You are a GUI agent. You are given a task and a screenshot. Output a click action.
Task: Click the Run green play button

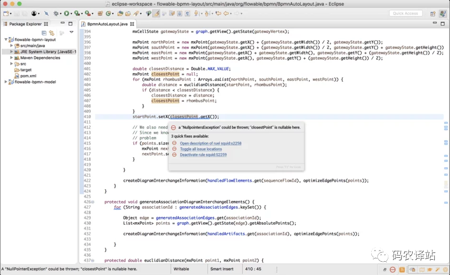[x=67, y=14]
